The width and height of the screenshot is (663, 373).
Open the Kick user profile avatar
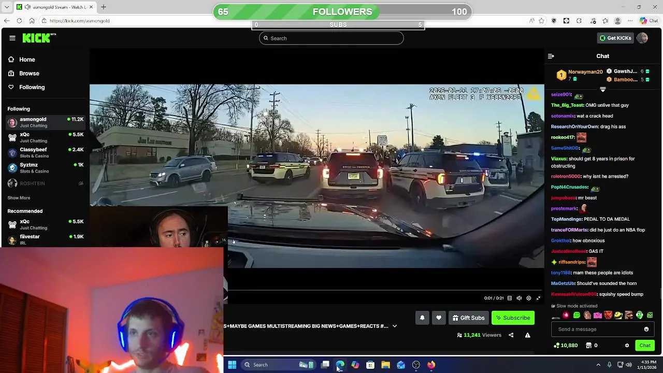[x=642, y=38]
